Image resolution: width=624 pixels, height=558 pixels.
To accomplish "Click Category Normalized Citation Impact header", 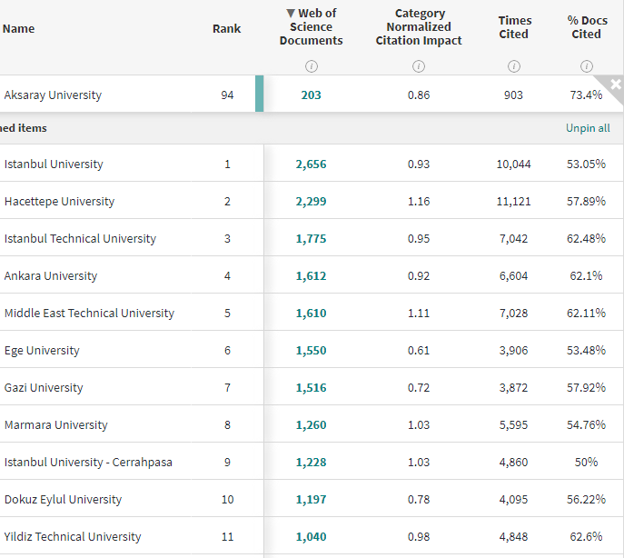I will pos(419,27).
